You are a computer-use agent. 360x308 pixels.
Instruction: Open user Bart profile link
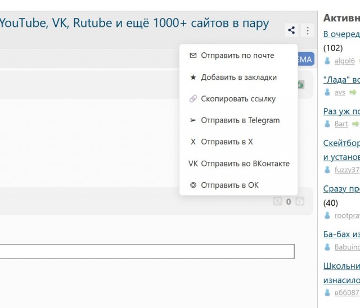pos(341,124)
